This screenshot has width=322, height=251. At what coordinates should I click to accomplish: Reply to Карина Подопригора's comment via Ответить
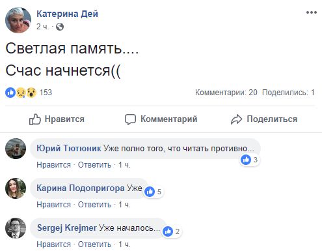coord(94,205)
